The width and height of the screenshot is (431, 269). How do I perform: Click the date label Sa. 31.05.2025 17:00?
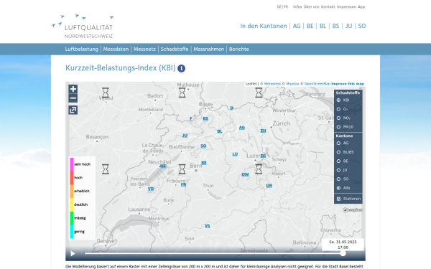coord(343,245)
